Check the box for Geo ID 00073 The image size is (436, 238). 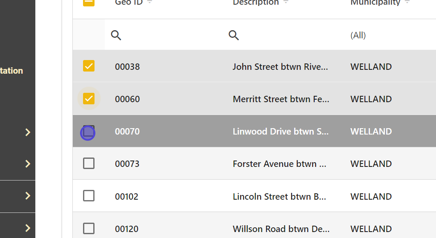point(89,163)
